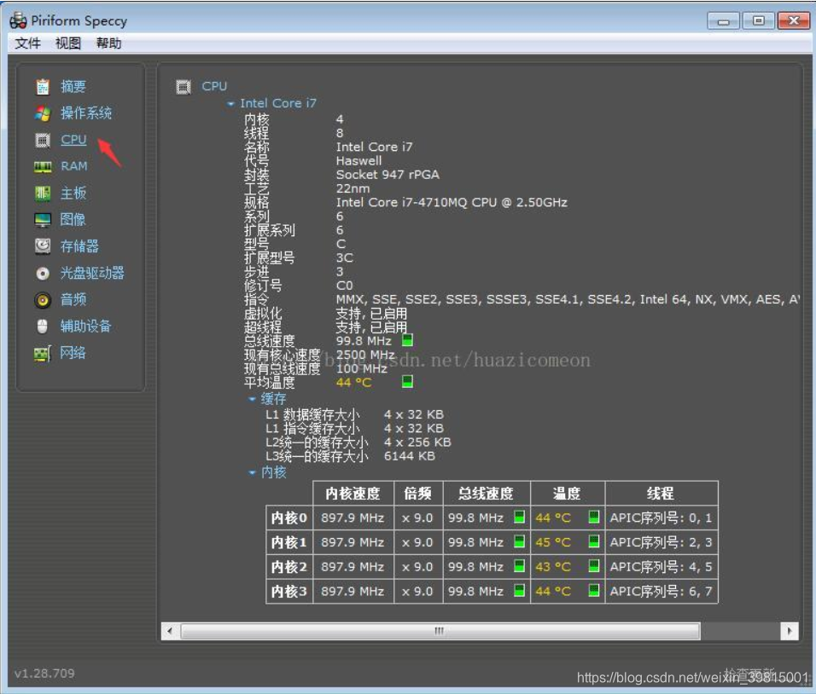Click the 辅助设备 mouse icon
The height and width of the screenshot is (694, 816).
click(43, 327)
